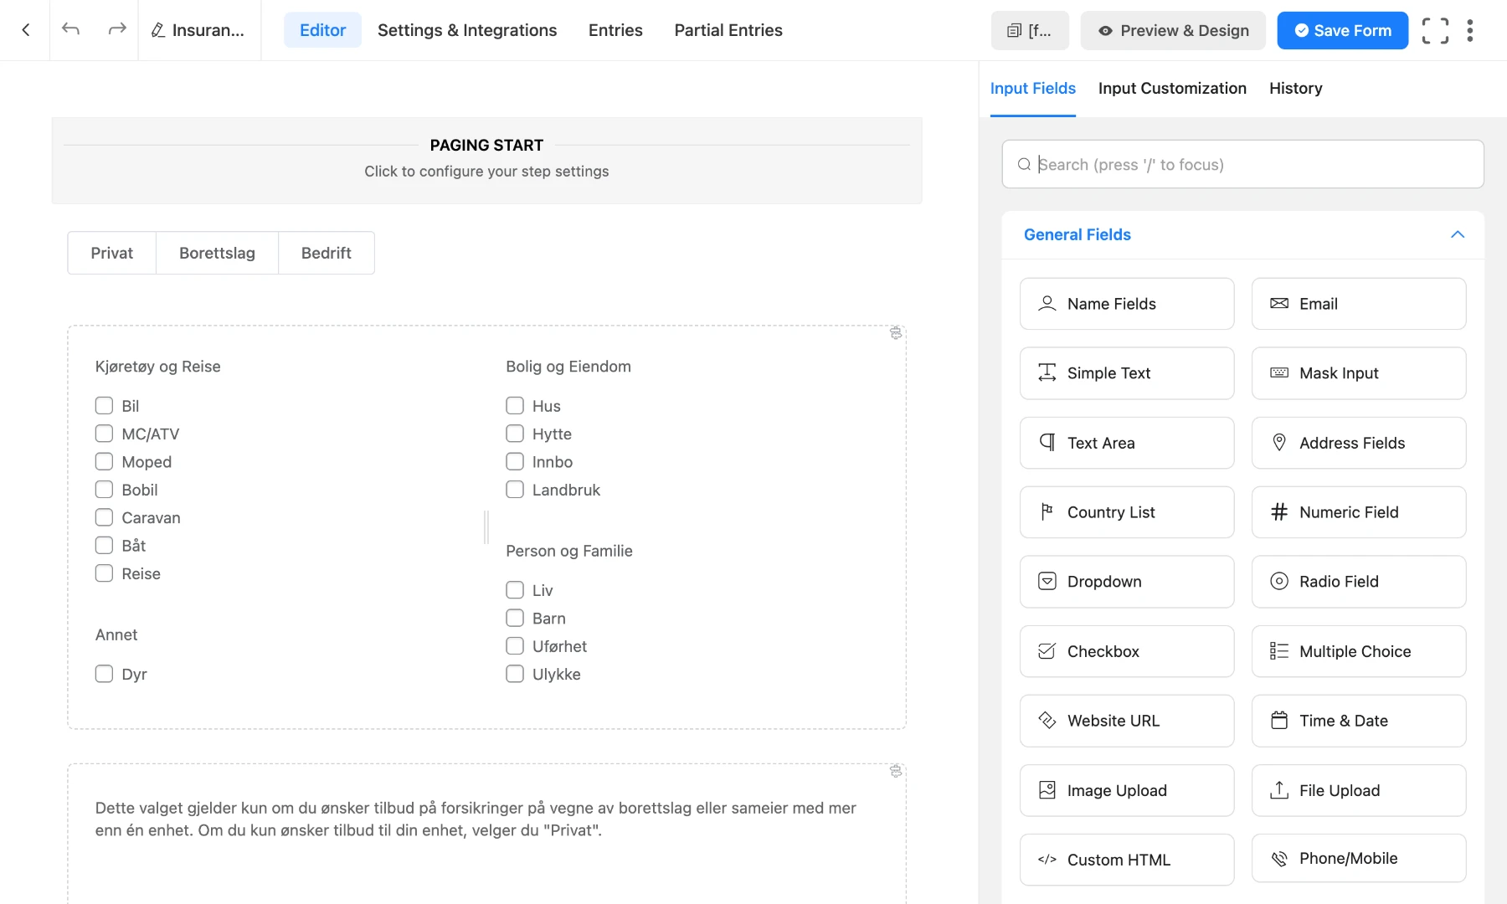Redo the last undone change
This screenshot has width=1507, height=904.
click(116, 29)
